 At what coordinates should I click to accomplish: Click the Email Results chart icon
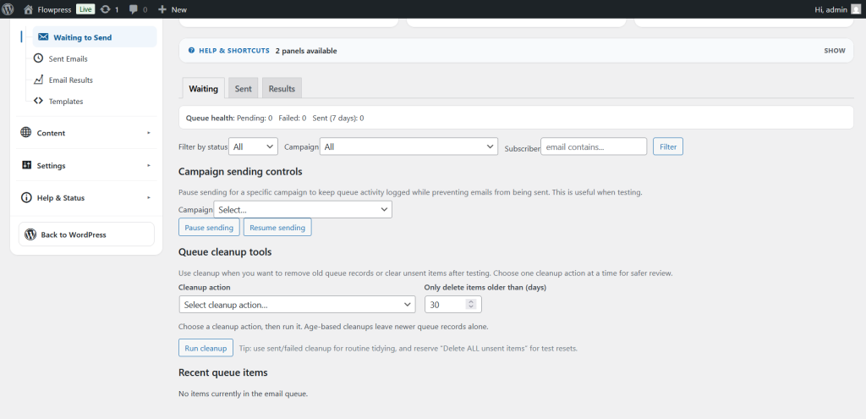click(38, 80)
